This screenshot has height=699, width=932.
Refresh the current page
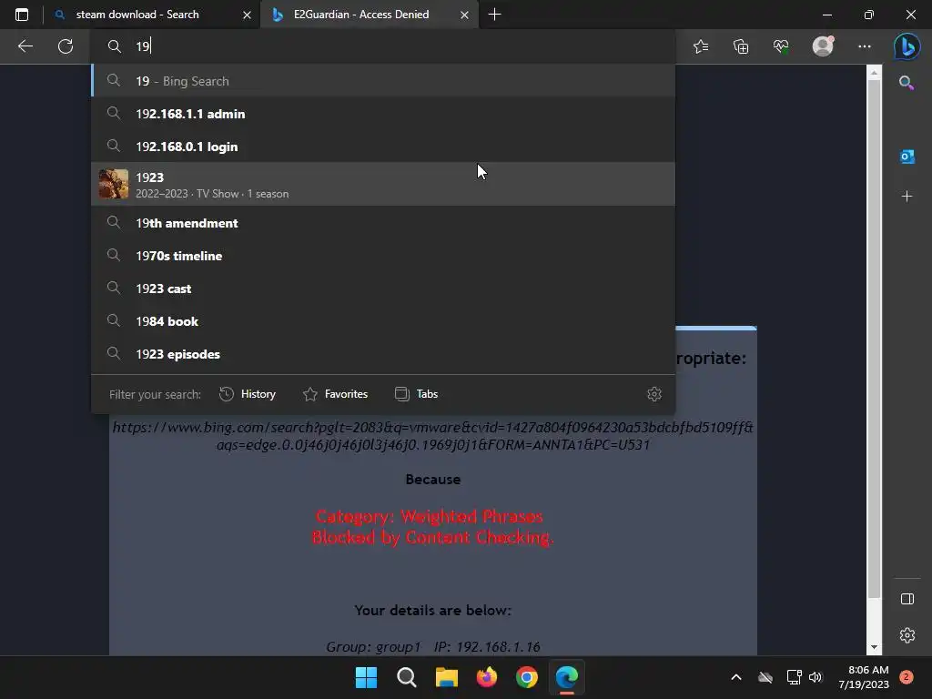pos(66,46)
